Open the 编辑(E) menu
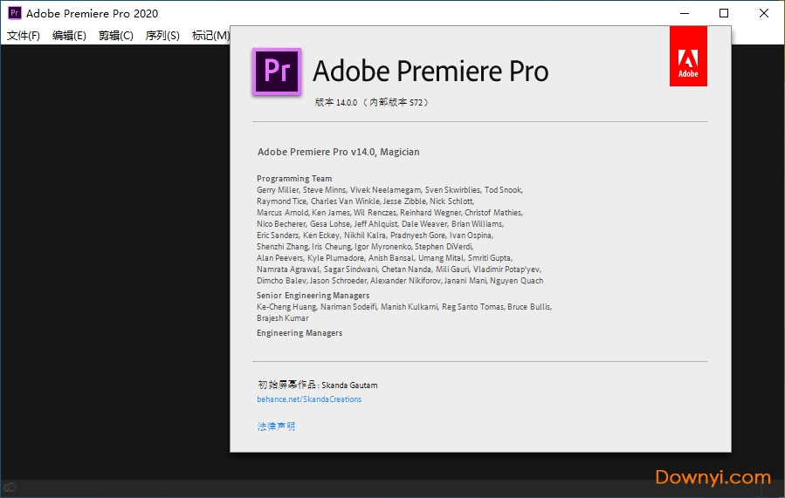785x498 pixels. [x=69, y=36]
